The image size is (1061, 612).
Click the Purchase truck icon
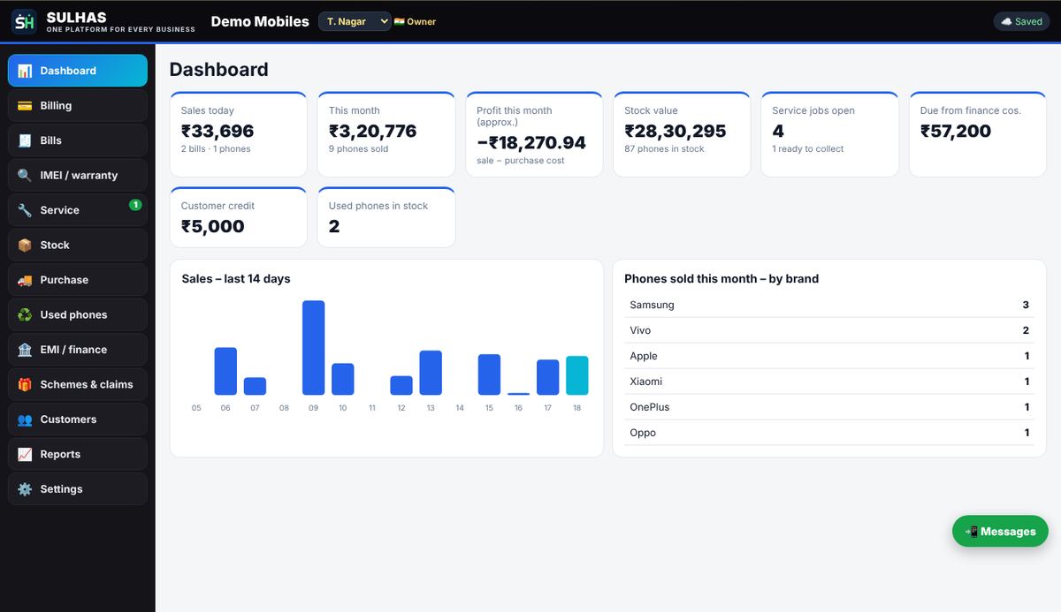click(x=25, y=280)
